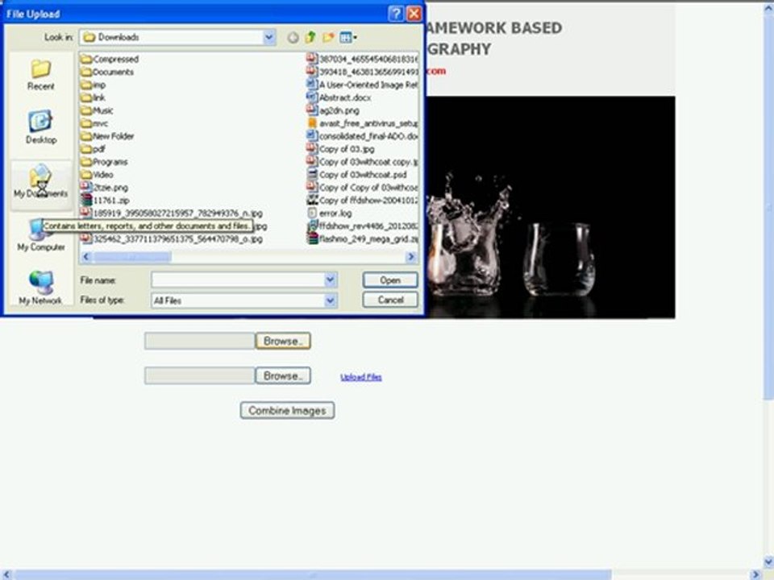Open My Computer in places bar
774x580 pixels.
click(x=41, y=237)
